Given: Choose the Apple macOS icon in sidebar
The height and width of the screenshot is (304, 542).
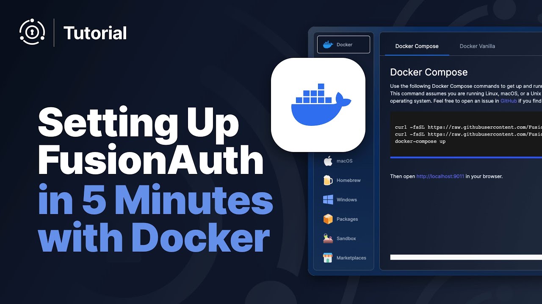Looking at the screenshot, I should 328,161.
